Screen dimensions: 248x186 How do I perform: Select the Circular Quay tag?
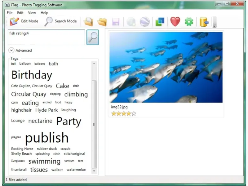pyautogui.click(x=29, y=94)
